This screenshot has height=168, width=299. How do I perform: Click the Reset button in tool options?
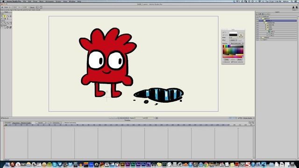[32, 7]
